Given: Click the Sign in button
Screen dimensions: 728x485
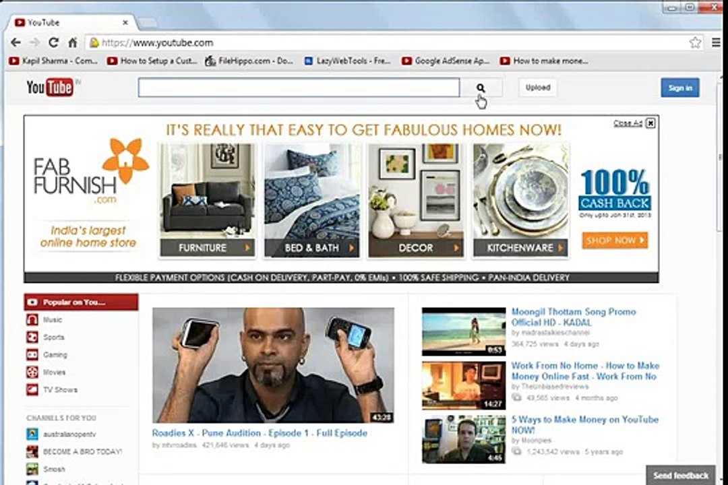Looking at the screenshot, I should [x=680, y=88].
